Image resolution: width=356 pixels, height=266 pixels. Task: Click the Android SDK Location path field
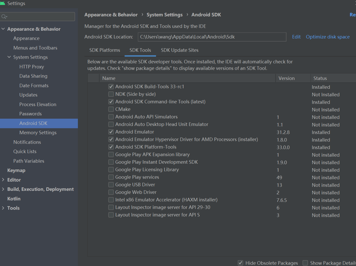212,37
